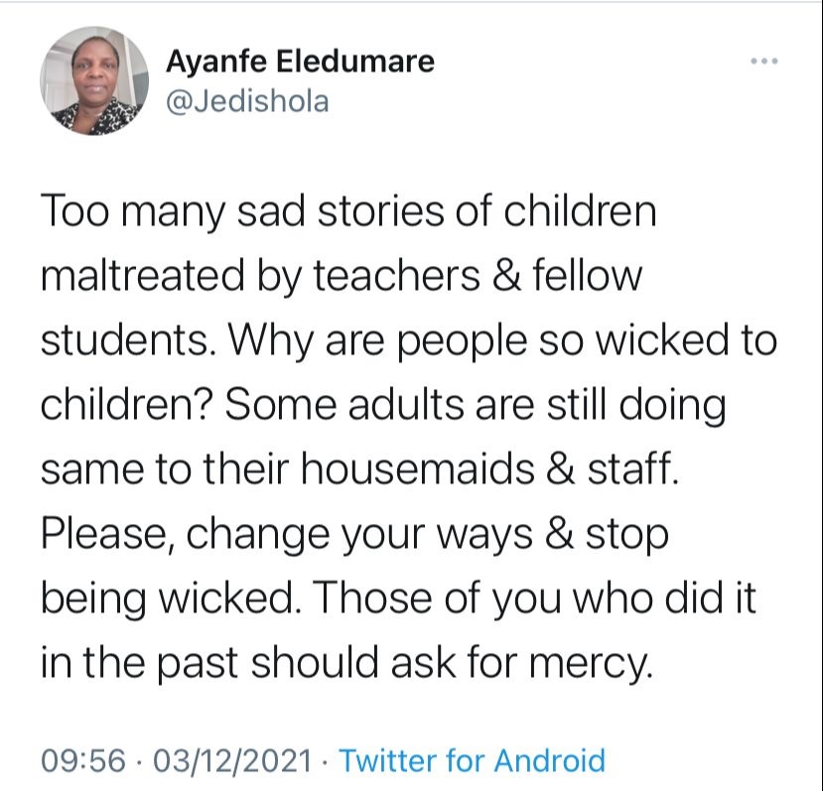Open the Ayanfe Eledumare display name

click(300, 62)
